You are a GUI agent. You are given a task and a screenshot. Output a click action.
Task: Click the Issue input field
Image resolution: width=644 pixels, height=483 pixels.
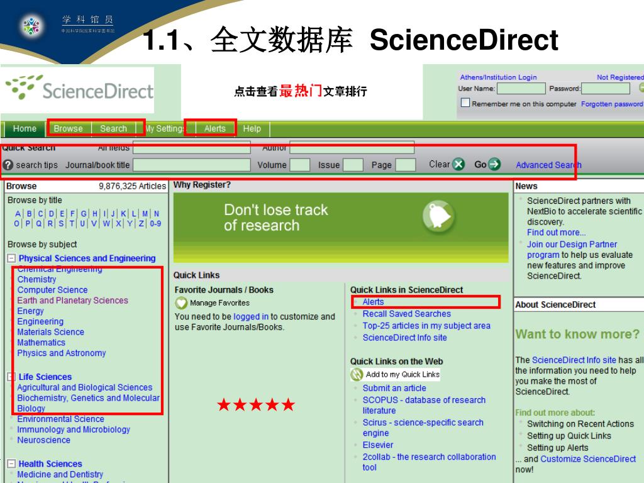tap(353, 165)
